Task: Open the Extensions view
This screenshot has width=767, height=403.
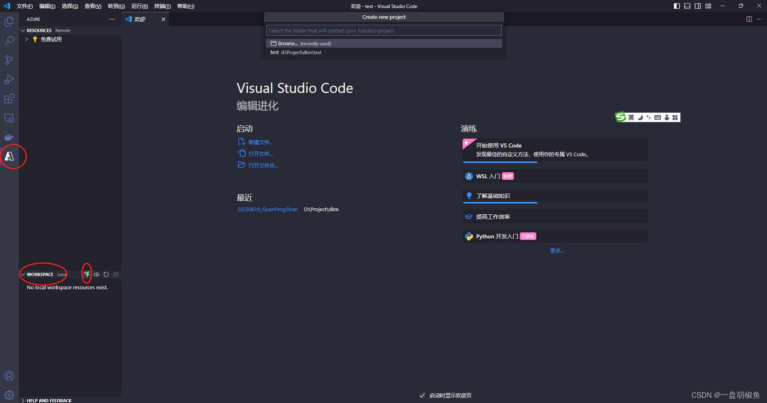Action: 9,99
